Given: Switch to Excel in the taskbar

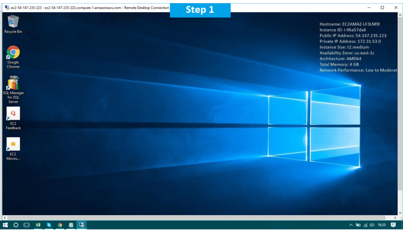Looking at the screenshot, I should pos(38,225).
